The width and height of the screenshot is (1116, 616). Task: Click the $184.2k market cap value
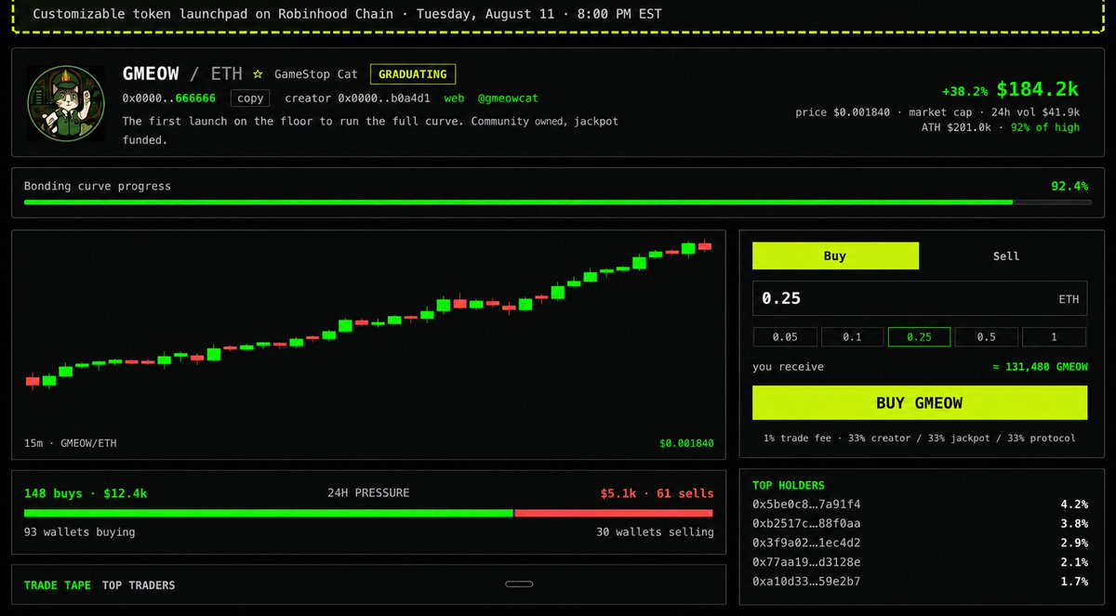tap(1037, 89)
